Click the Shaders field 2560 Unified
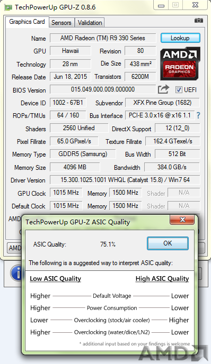The image size is (211, 364). pos(79,128)
